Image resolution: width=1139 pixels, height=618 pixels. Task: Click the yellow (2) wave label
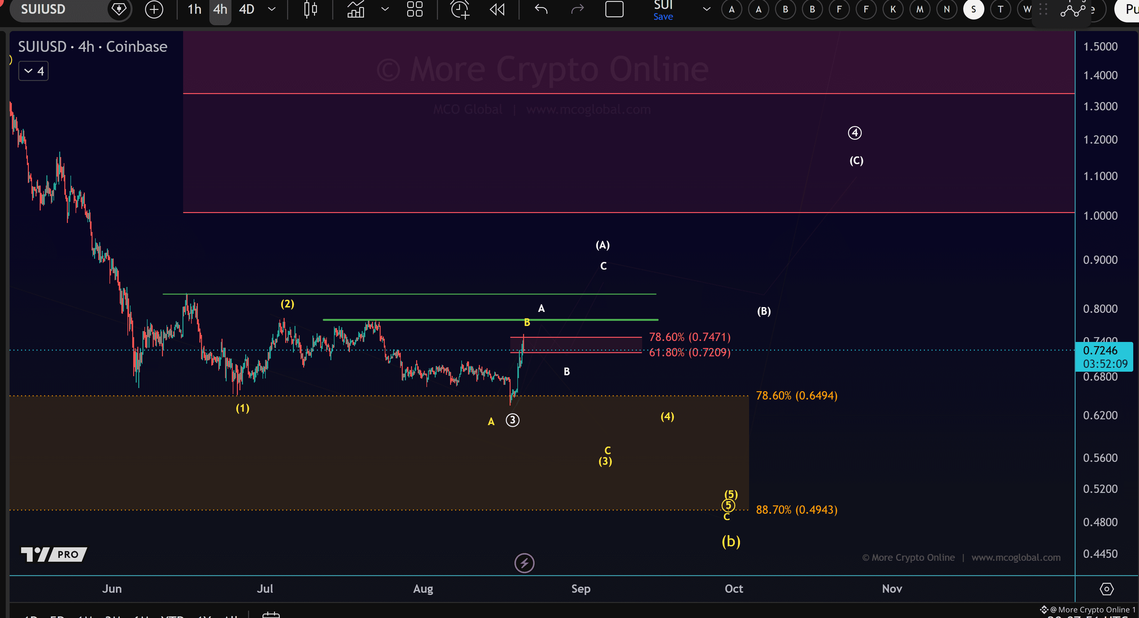(287, 304)
